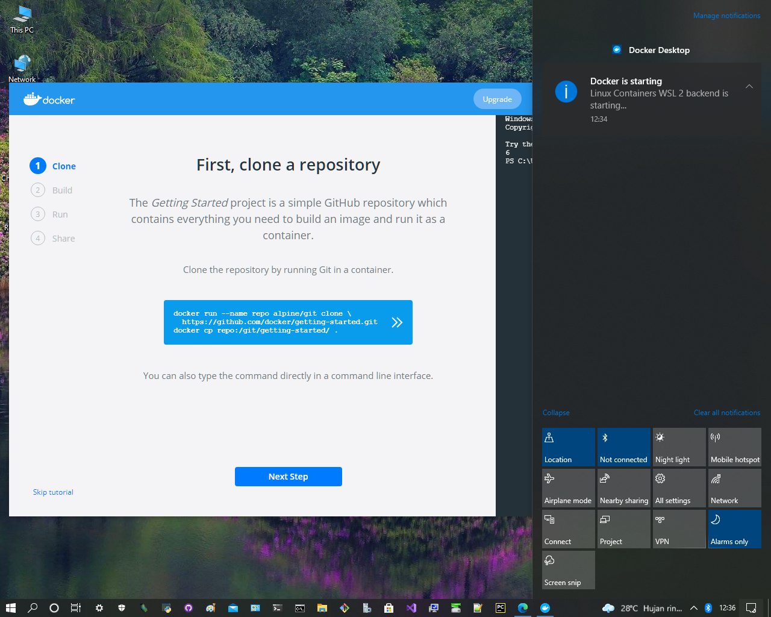Click the Docker is starting notification
771x617 pixels.
pyautogui.click(x=652, y=99)
